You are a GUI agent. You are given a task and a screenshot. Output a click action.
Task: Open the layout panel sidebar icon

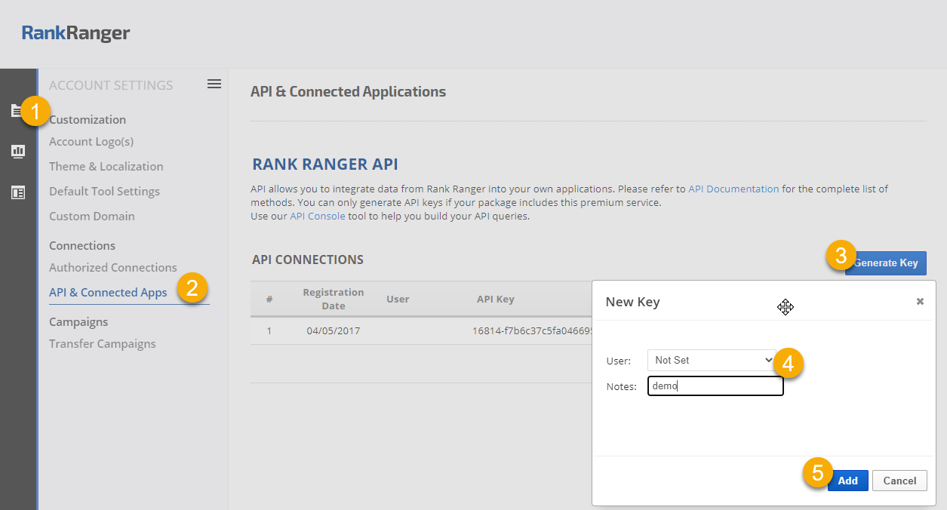[x=18, y=192]
